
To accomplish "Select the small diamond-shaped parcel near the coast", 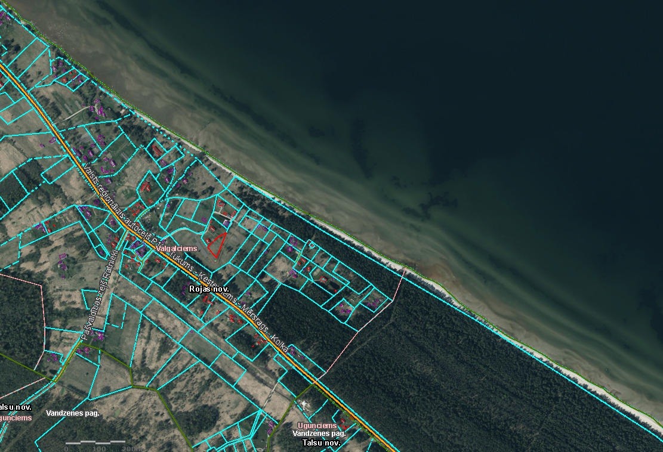I will tap(311, 244).
